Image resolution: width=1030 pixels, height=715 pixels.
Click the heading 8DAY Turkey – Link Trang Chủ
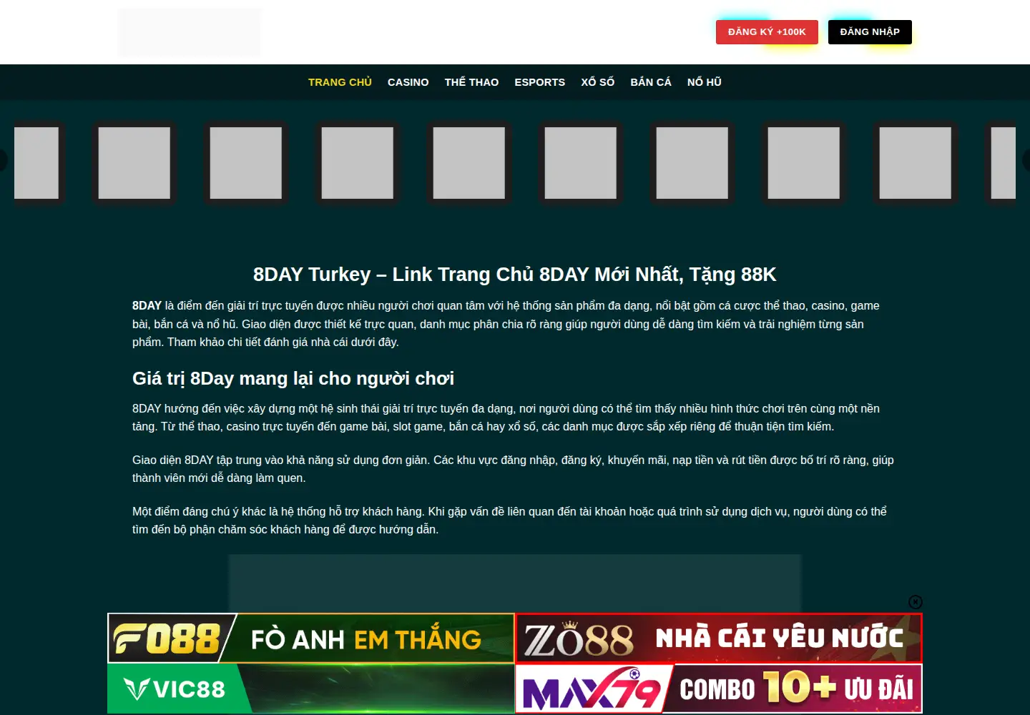515,275
